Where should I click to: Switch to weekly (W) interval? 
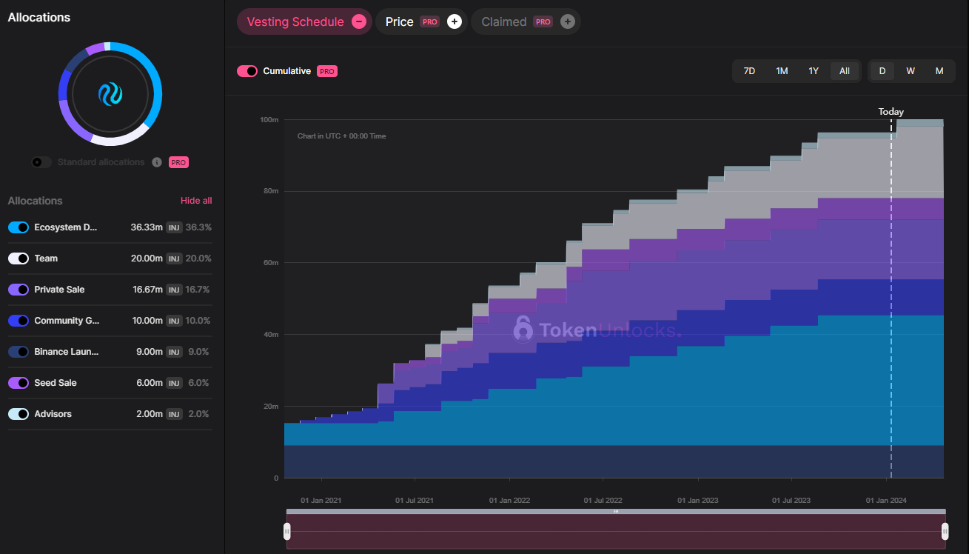coord(911,71)
